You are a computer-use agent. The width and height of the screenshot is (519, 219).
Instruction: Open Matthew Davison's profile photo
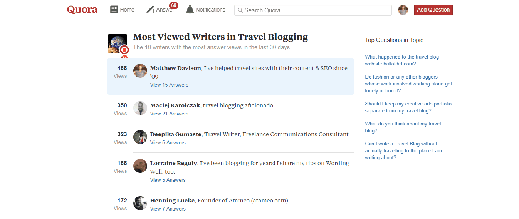click(140, 71)
